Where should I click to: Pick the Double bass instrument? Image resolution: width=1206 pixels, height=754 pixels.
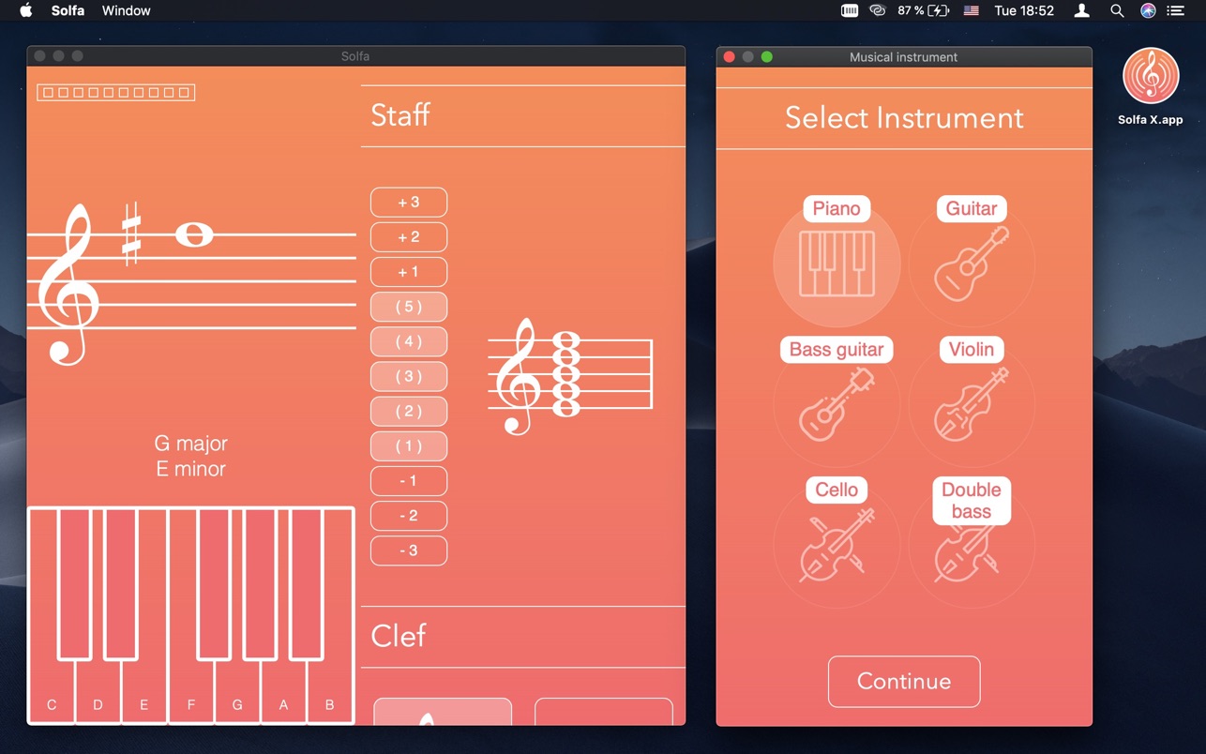point(972,544)
